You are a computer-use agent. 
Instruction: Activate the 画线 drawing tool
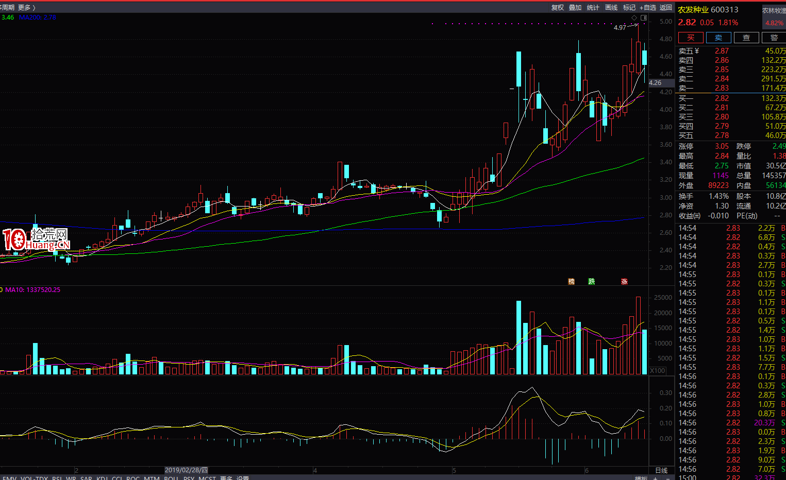coord(611,7)
